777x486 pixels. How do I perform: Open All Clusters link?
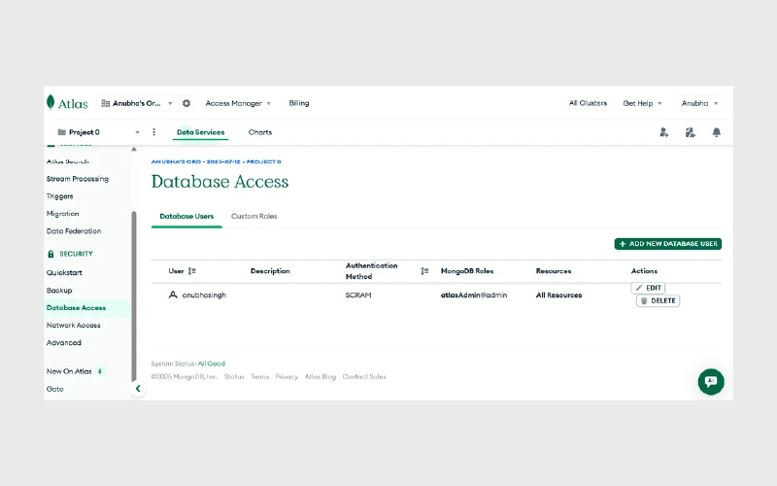588,103
